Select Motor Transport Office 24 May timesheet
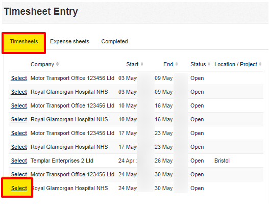Viewport: 269px width, 213px height. pyautogui.click(x=19, y=174)
